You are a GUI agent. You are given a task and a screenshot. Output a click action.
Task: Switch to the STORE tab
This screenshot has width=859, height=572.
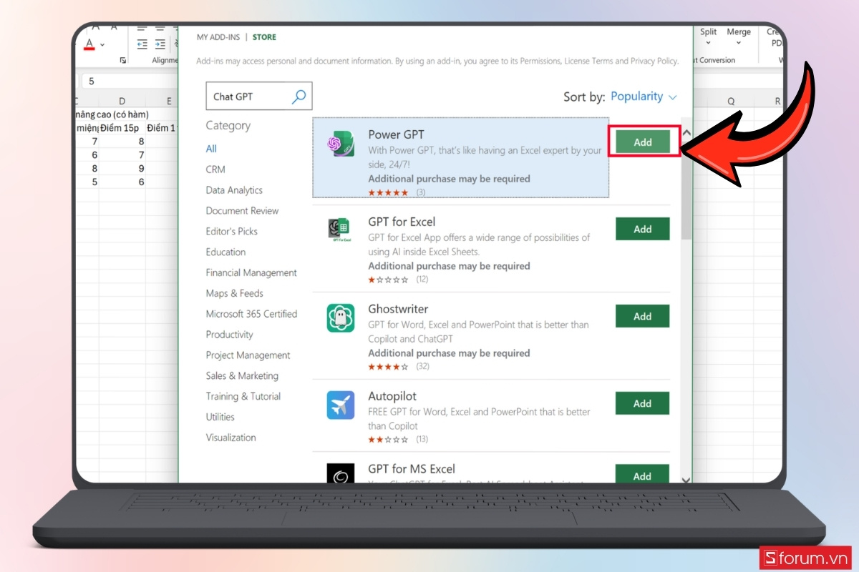coord(264,37)
